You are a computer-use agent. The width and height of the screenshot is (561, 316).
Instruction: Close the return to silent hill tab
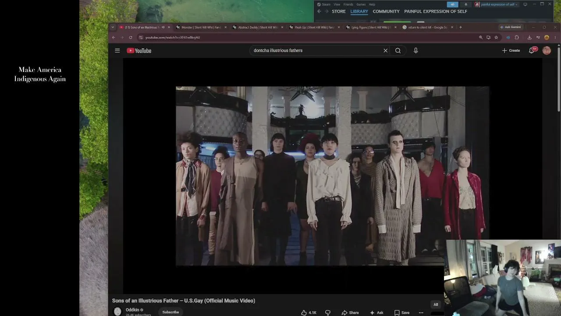(452, 27)
